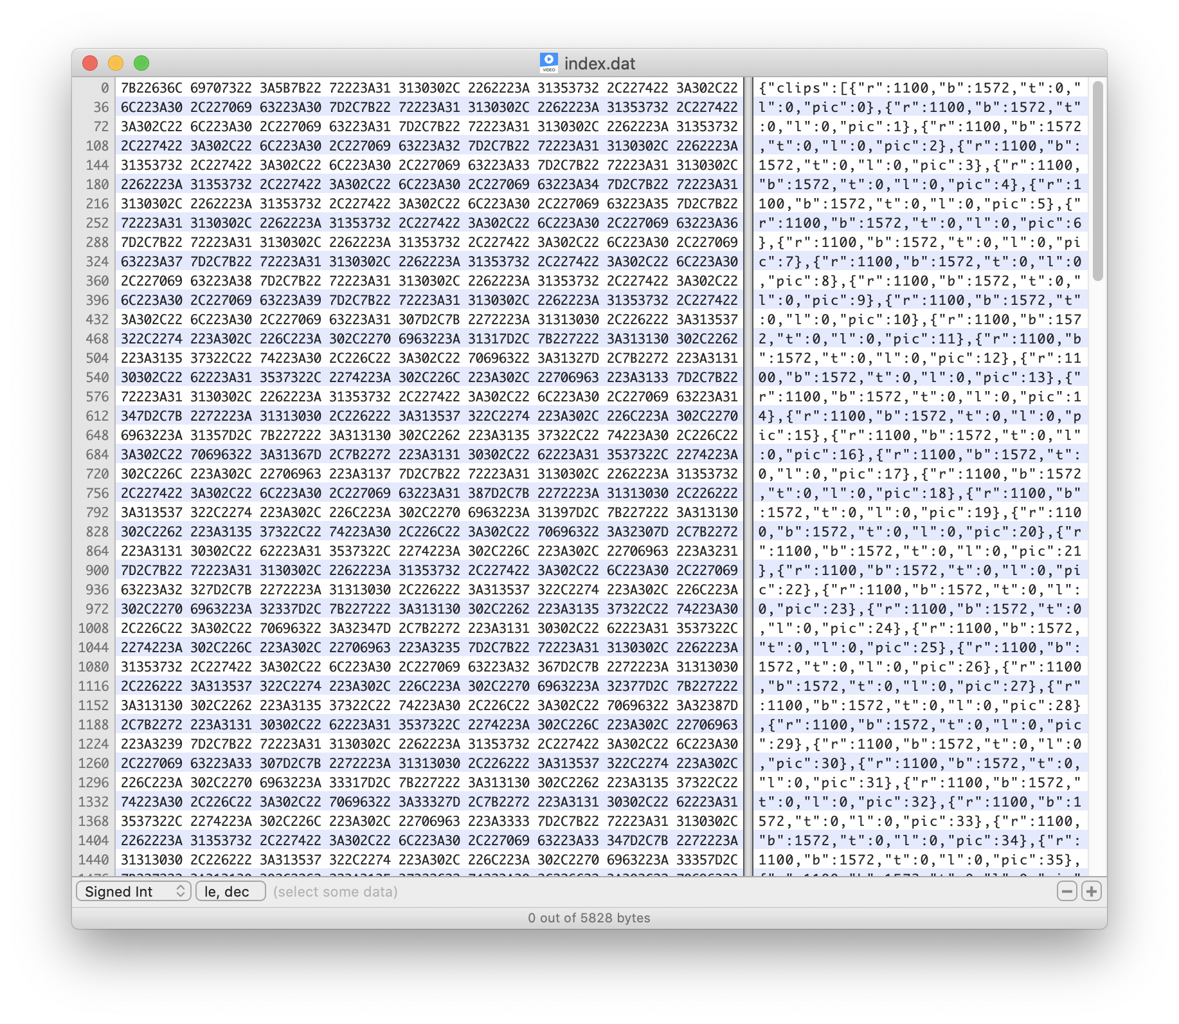Viewport: 1179px width, 1024px height.
Task: Click the ASCII text row beginning 'l":0,"pic":0}'
Action: tap(919, 107)
